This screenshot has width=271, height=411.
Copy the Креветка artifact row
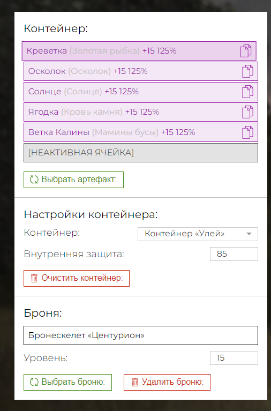point(246,51)
